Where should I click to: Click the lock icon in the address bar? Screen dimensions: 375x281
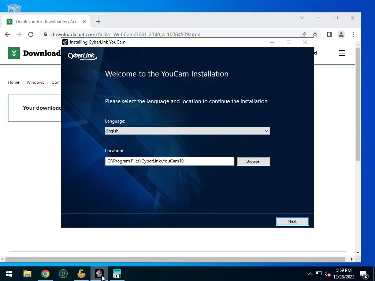coord(45,34)
